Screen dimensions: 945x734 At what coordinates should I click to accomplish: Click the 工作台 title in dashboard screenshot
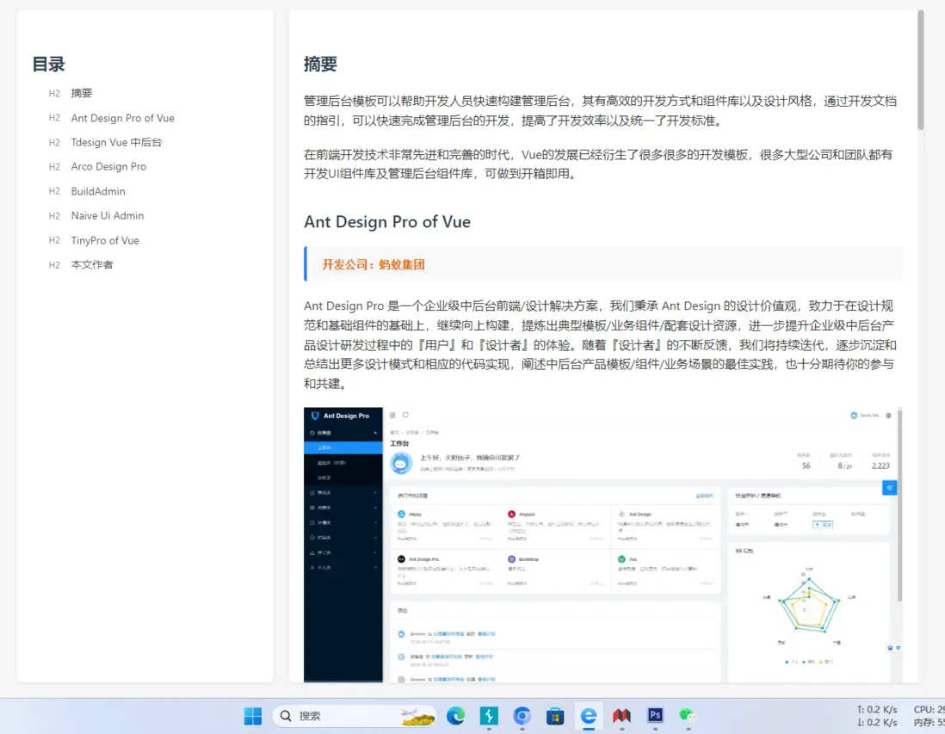click(x=399, y=443)
